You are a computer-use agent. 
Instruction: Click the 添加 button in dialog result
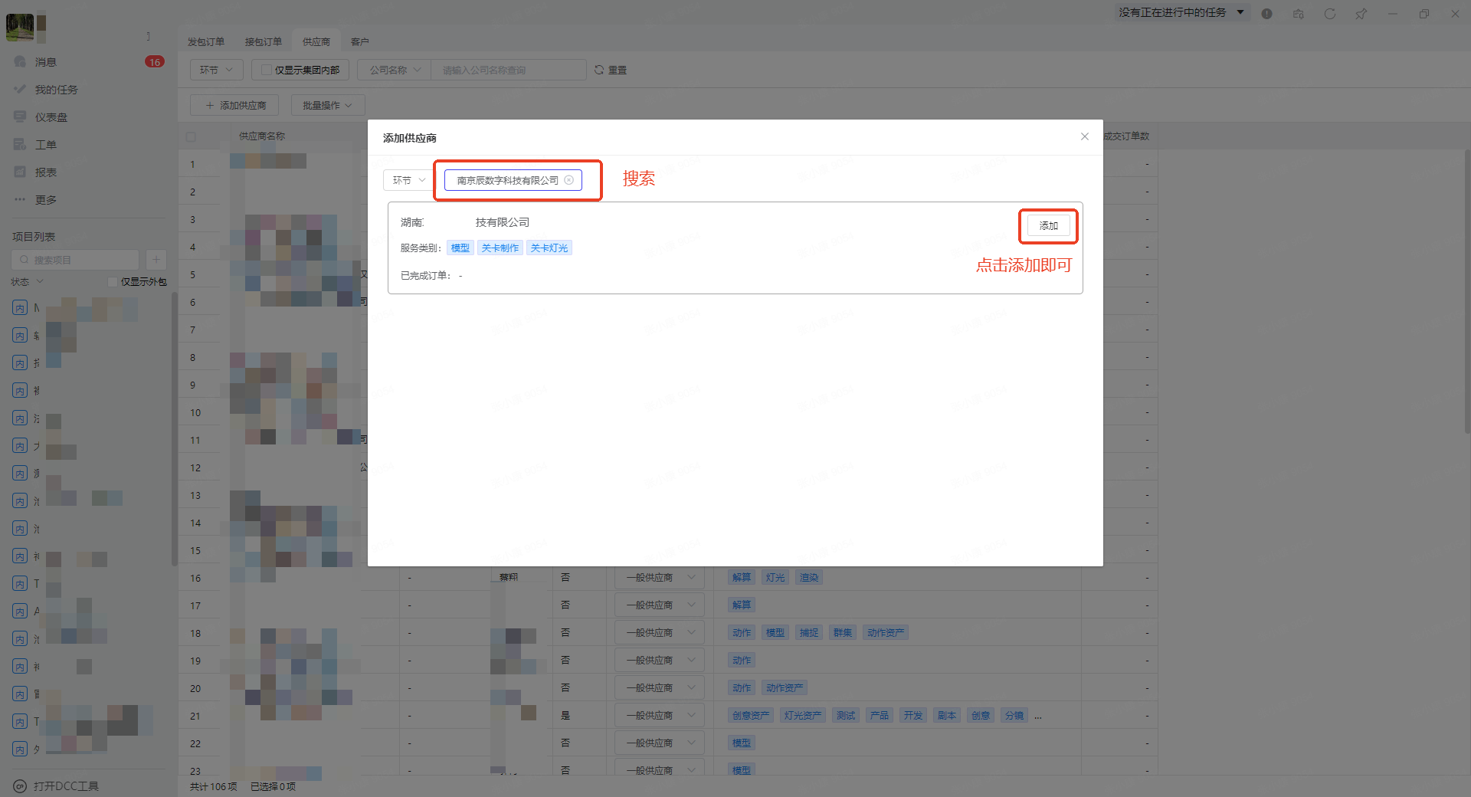pyautogui.click(x=1049, y=226)
